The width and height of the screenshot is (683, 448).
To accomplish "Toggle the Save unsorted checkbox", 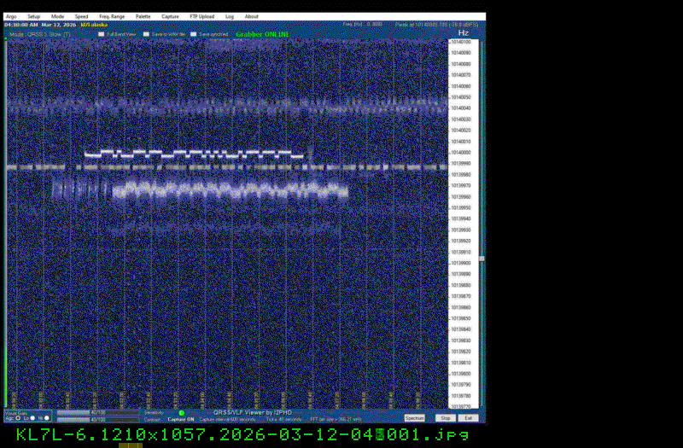I will pyautogui.click(x=194, y=35).
